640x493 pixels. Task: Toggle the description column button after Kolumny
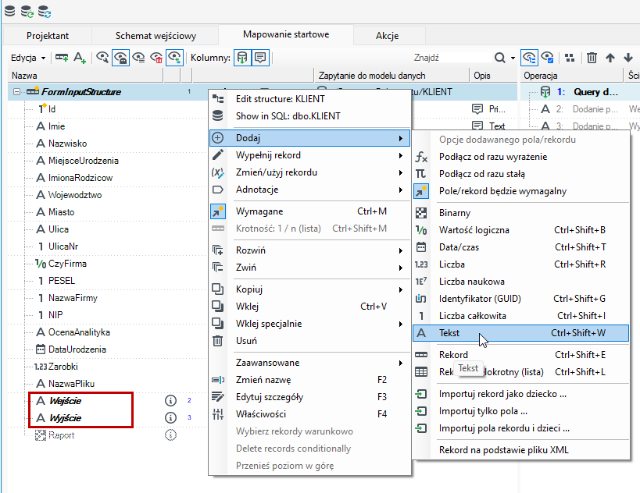(260, 58)
